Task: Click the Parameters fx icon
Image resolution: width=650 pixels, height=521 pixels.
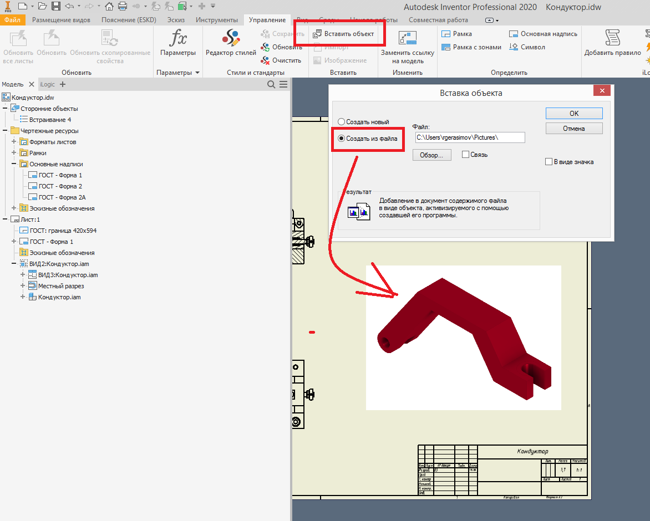Action: click(x=178, y=38)
